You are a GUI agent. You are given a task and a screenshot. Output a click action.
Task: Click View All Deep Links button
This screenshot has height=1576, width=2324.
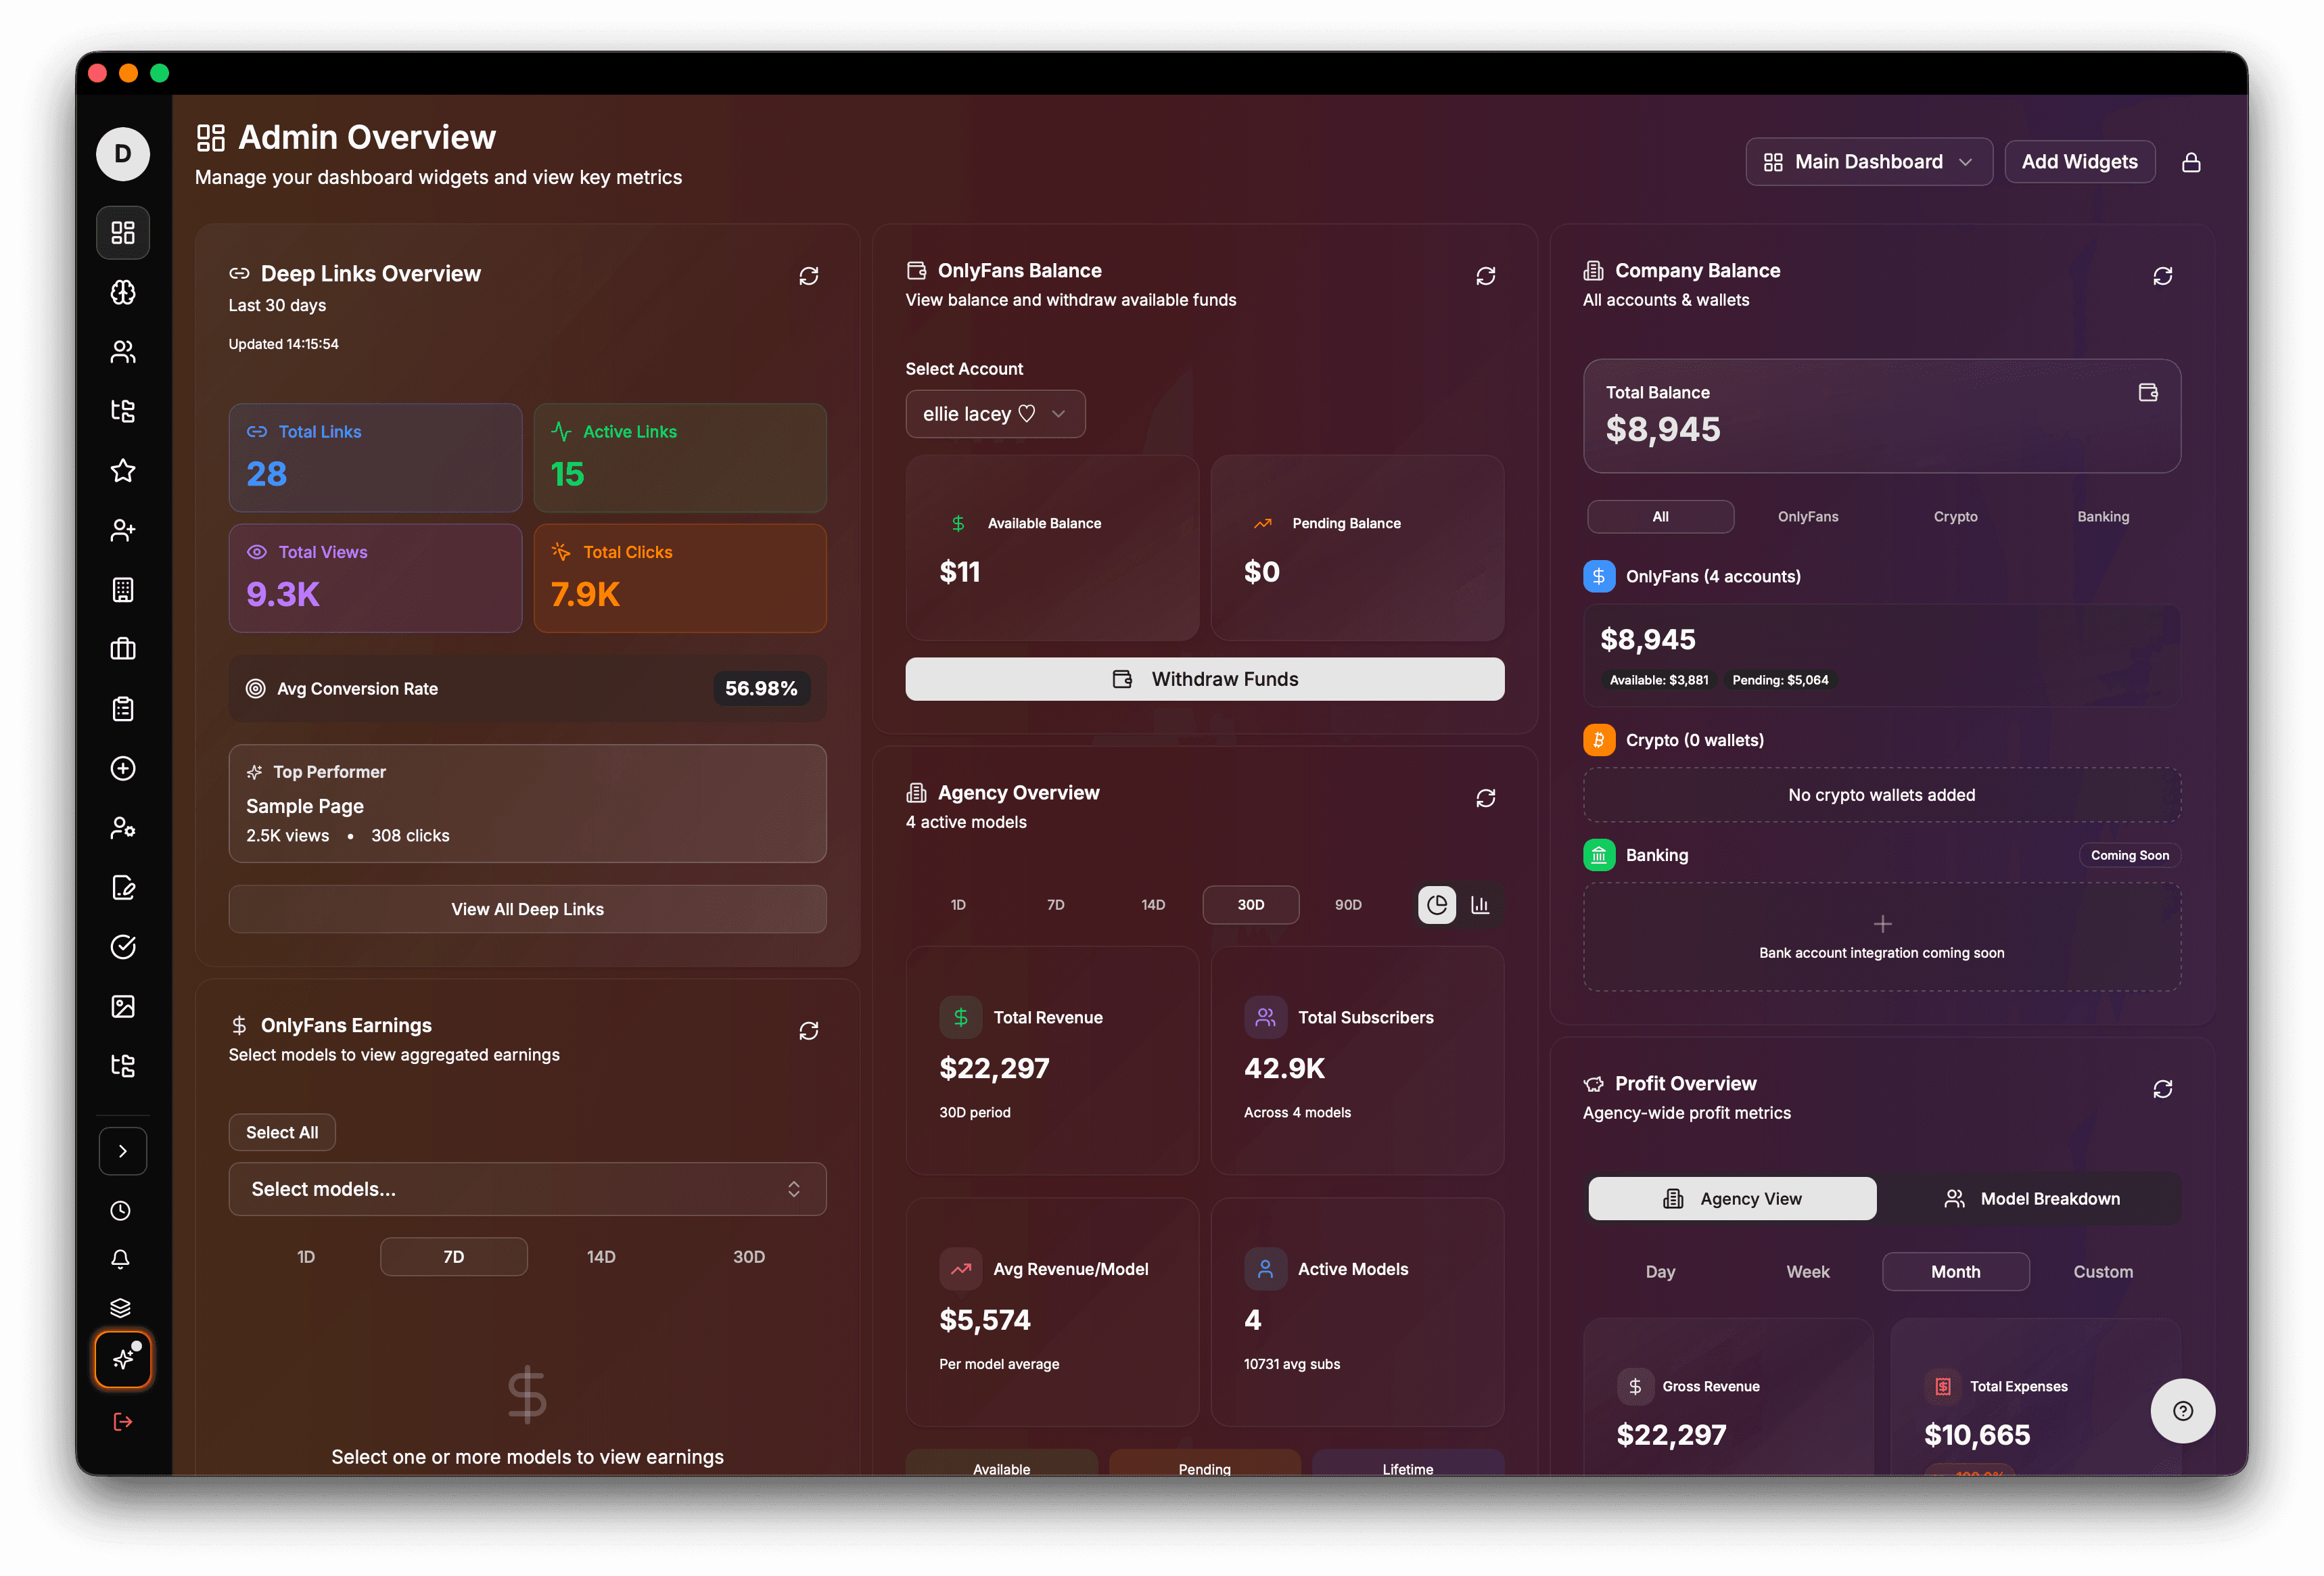pos(527,909)
